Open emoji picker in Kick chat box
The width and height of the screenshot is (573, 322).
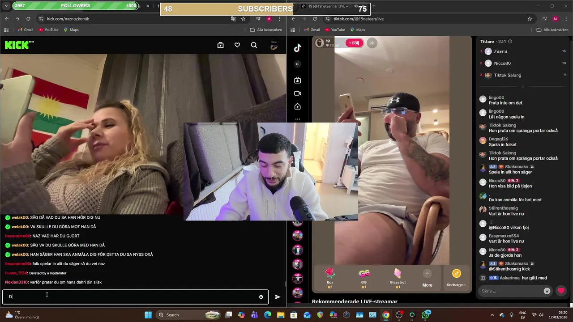(261, 297)
